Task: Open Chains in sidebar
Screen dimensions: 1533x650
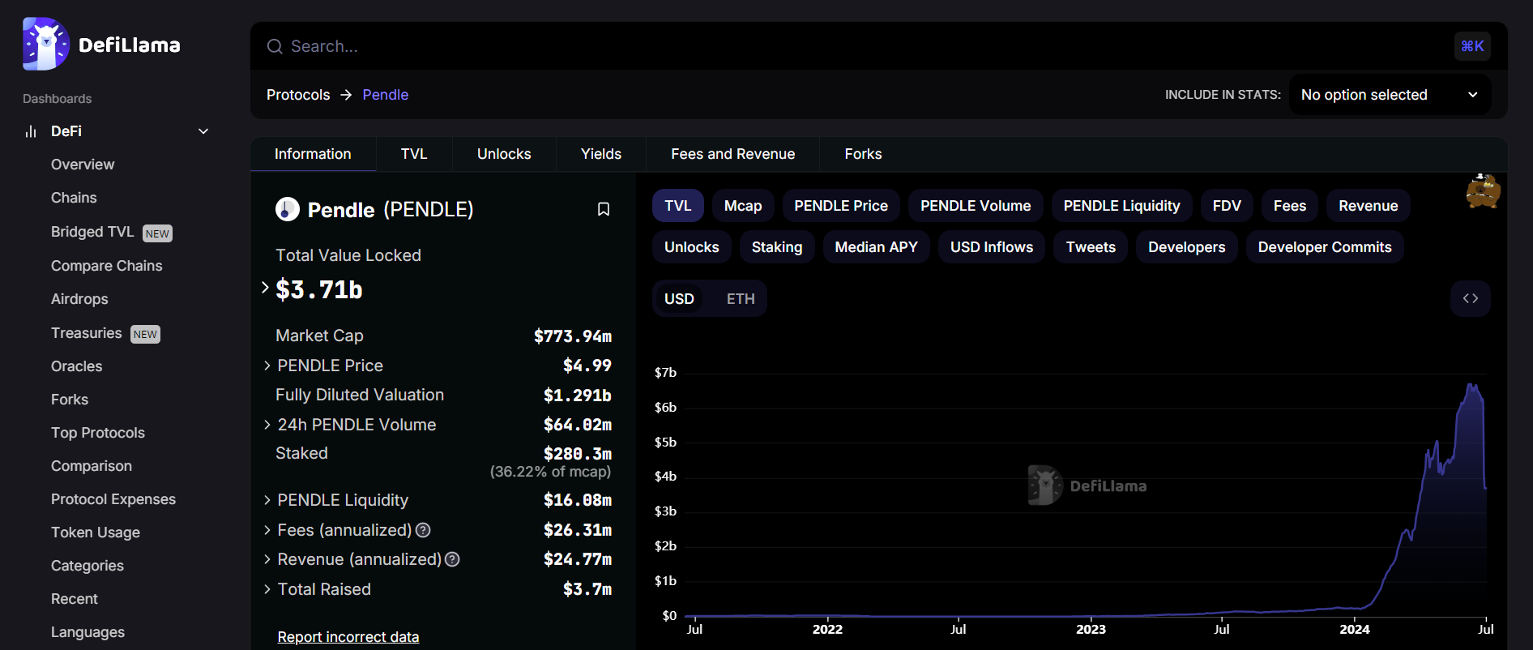Action: 74,198
